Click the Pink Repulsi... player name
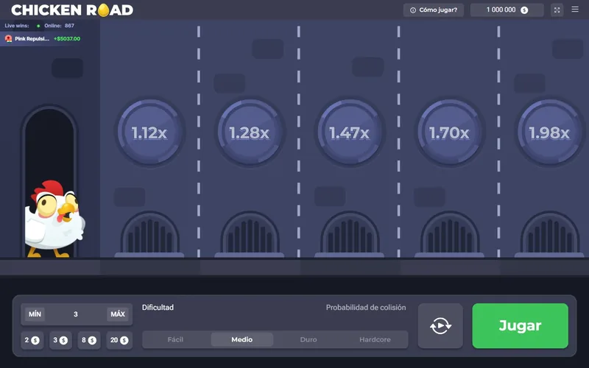The height and width of the screenshot is (368, 589). tap(32, 39)
